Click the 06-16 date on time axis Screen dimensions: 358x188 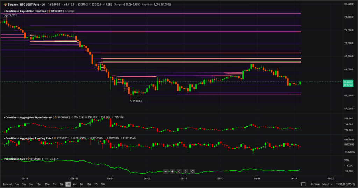[257, 179]
